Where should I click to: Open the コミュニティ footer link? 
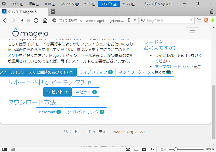coord(95,132)
